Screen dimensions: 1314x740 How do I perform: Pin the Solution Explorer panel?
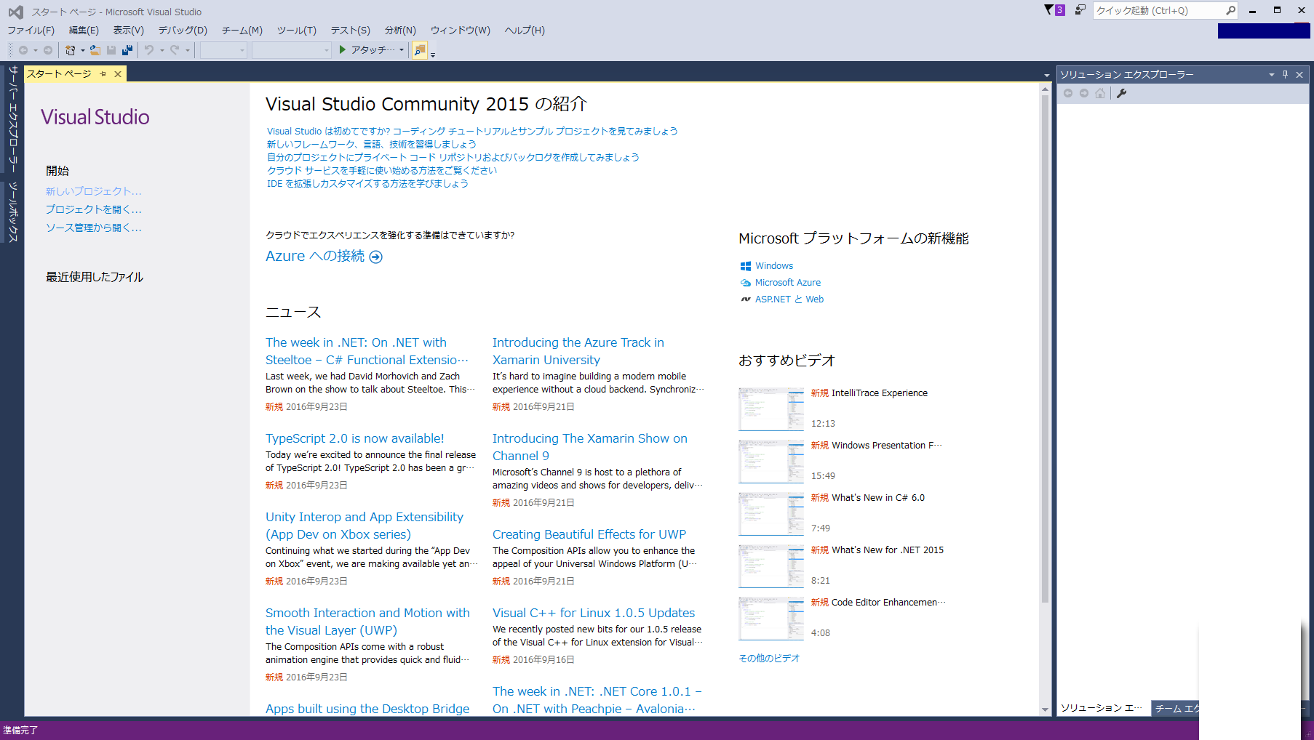1286,74
